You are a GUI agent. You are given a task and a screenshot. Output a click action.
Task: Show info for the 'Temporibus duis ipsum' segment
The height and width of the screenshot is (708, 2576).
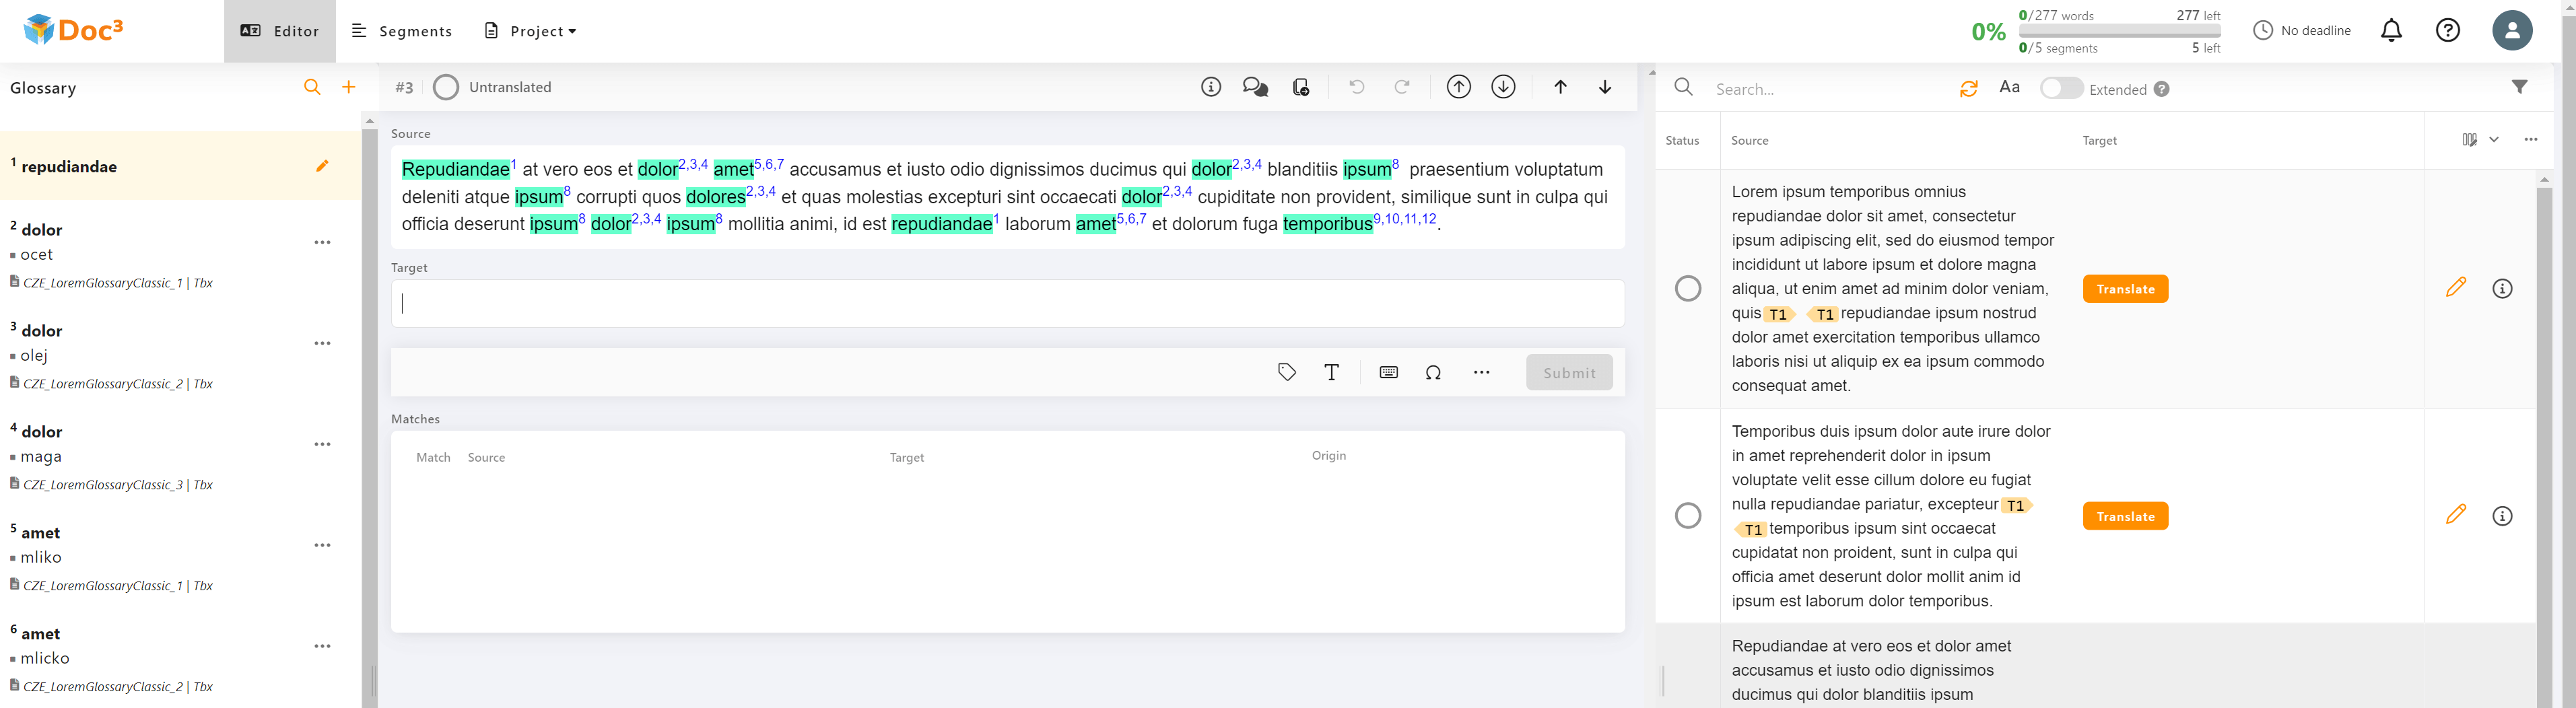[x=2502, y=516]
